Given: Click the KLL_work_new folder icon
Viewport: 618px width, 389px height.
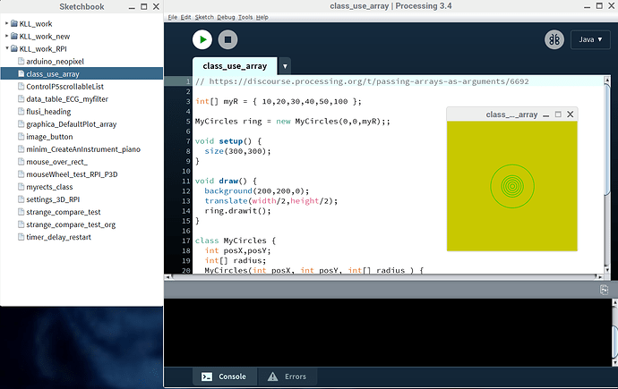Looking at the screenshot, I should tap(14, 36).
